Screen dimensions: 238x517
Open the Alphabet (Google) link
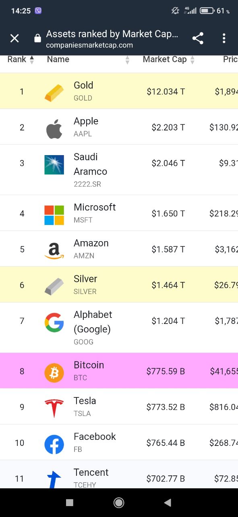pos(93,322)
